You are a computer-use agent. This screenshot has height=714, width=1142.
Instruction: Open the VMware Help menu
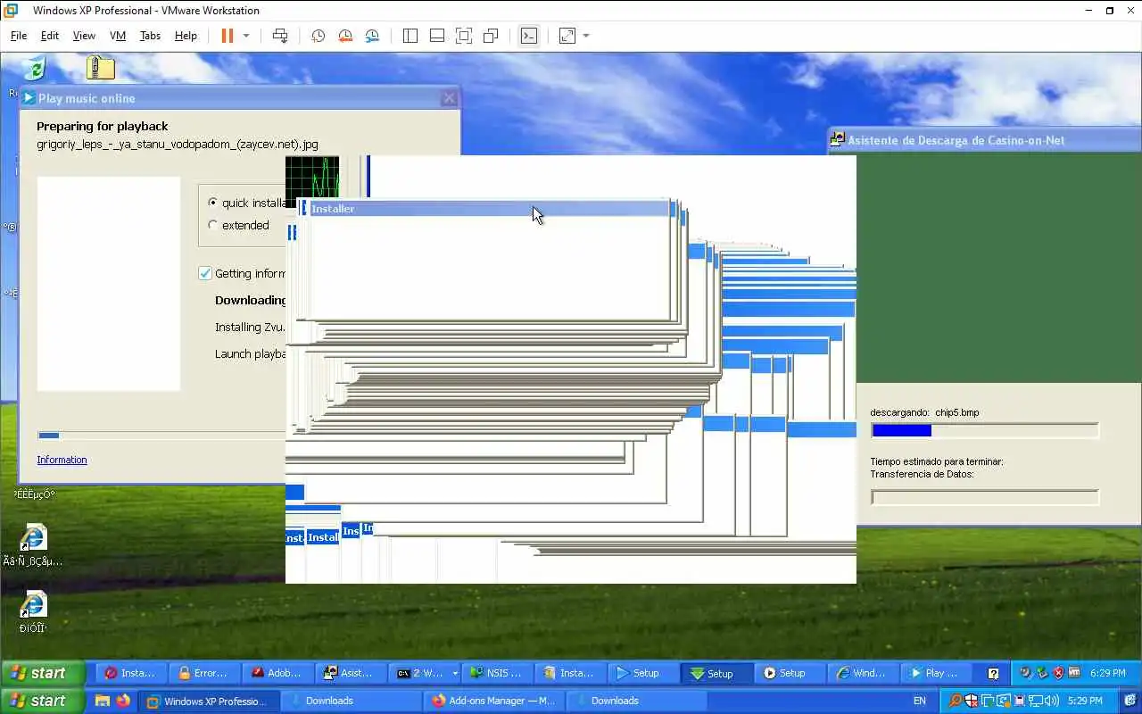(186, 36)
